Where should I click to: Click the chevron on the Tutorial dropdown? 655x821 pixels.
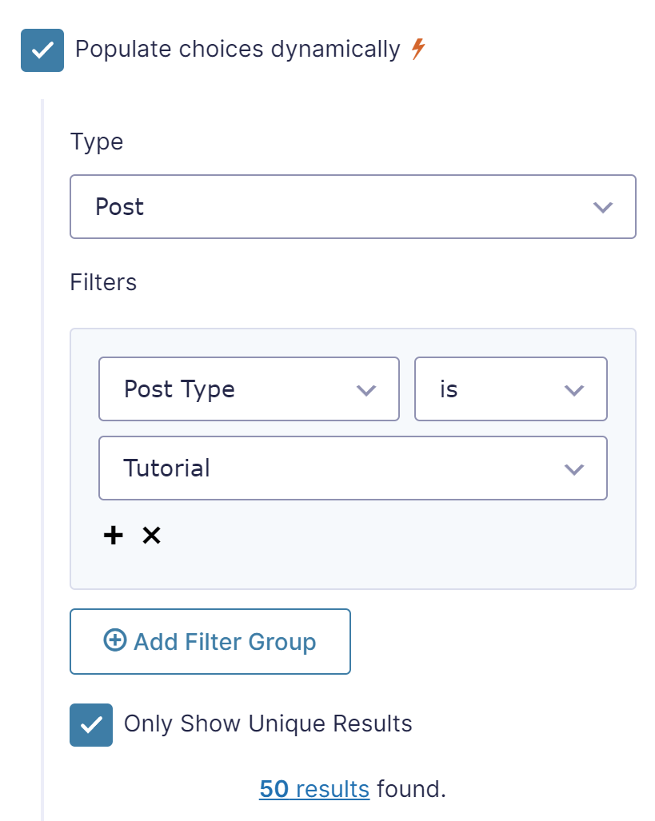point(573,469)
